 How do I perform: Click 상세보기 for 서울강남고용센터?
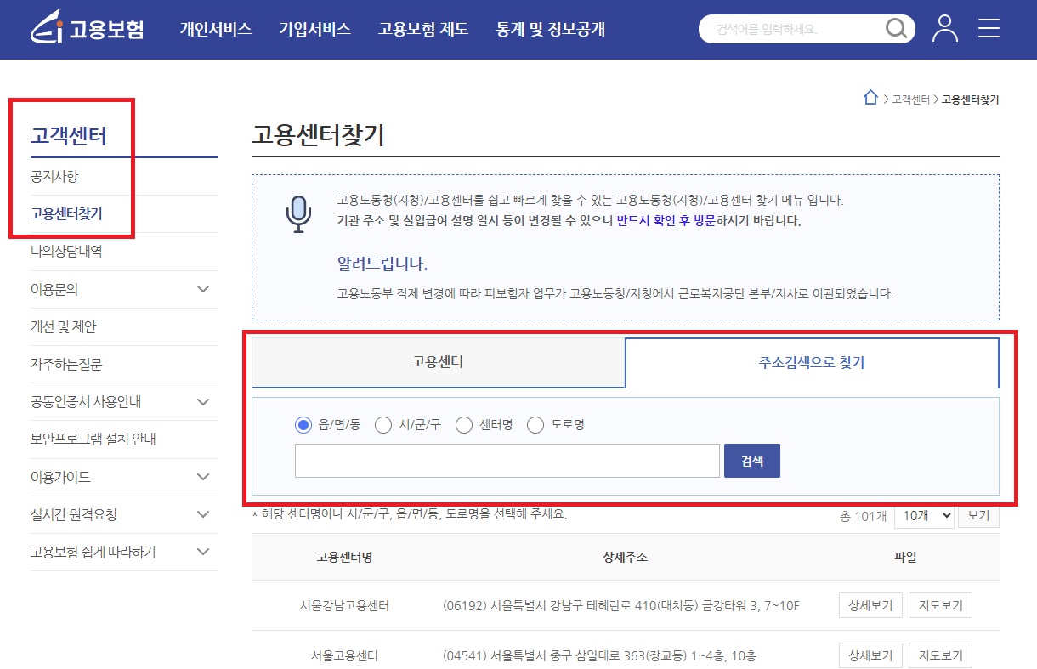(870, 605)
